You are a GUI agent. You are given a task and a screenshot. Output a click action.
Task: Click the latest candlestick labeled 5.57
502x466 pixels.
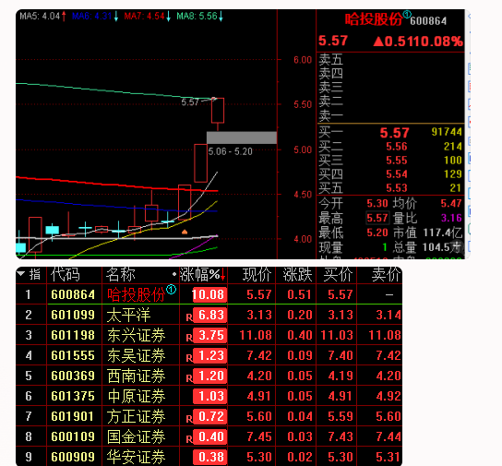[x=218, y=111]
